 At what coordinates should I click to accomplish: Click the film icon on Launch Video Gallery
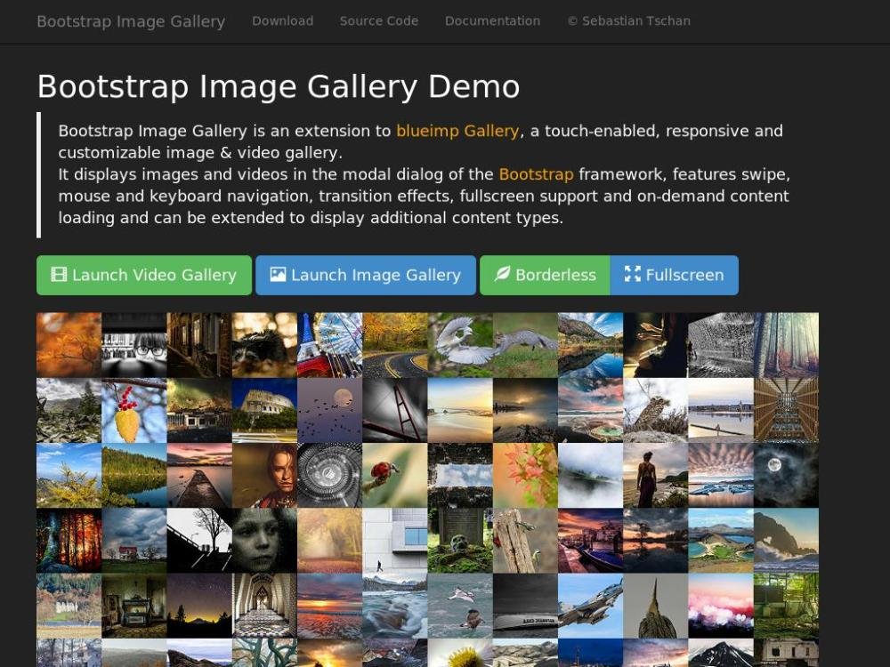point(59,275)
